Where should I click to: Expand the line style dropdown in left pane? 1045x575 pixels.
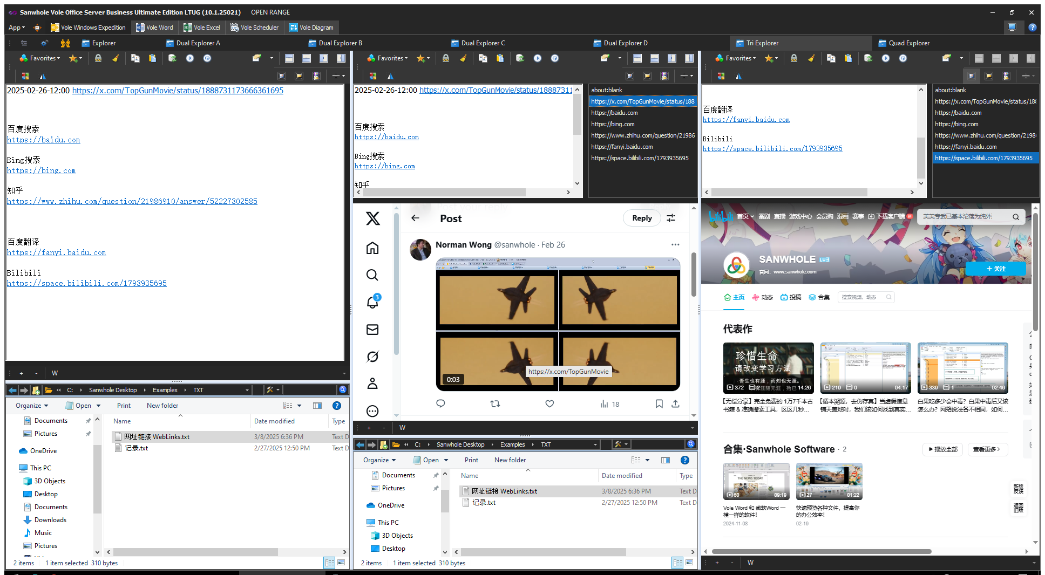click(x=339, y=76)
